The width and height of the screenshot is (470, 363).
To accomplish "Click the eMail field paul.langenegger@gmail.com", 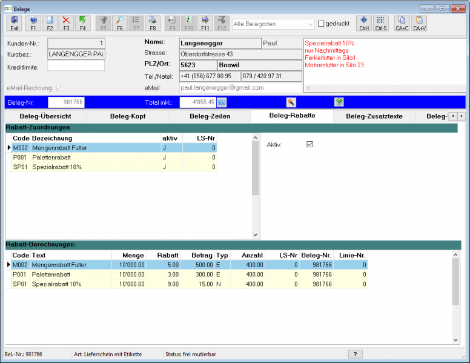I will pos(240,88).
